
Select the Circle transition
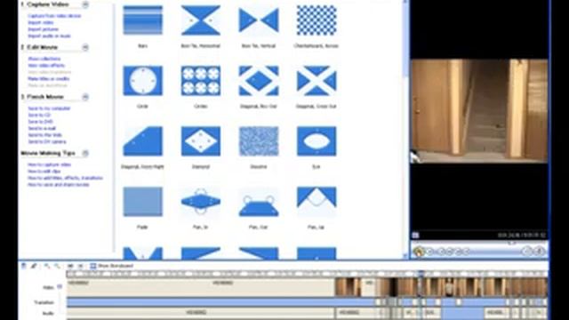(x=142, y=81)
